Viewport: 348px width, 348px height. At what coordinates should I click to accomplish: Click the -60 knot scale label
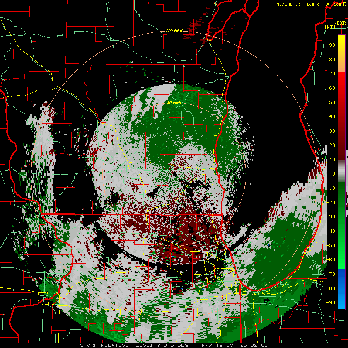[x=331, y=260]
